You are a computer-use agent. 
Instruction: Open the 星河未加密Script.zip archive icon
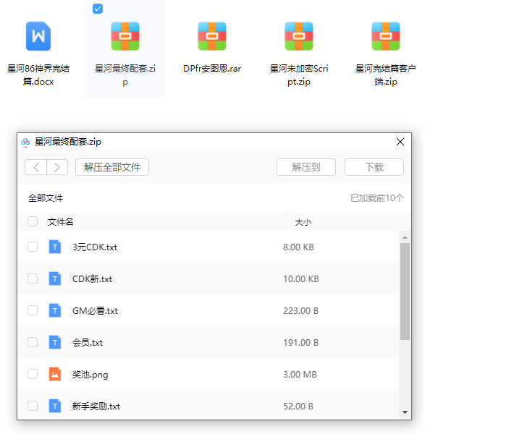(299, 35)
